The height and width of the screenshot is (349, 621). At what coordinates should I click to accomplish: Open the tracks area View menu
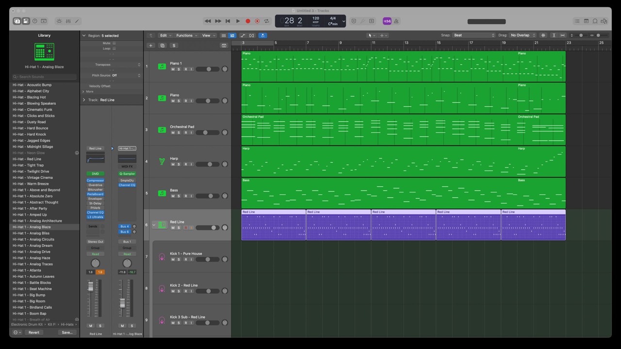208,35
